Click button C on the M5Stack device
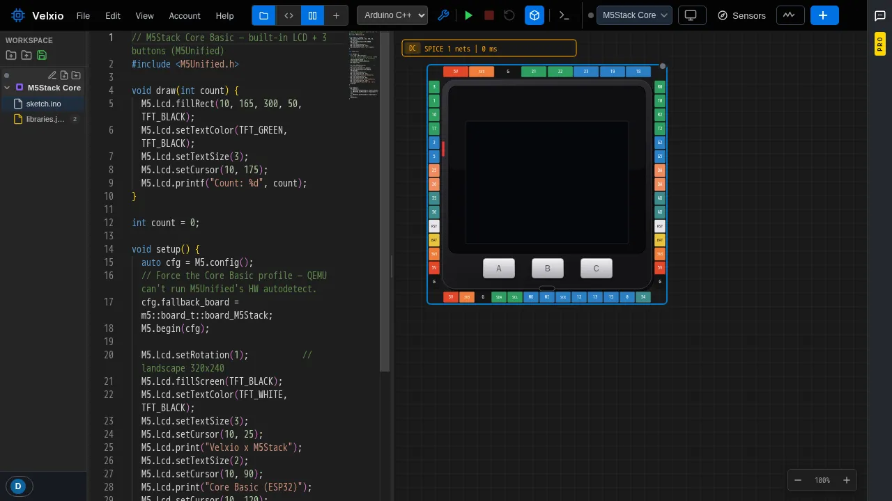The image size is (892, 501). 597,269
